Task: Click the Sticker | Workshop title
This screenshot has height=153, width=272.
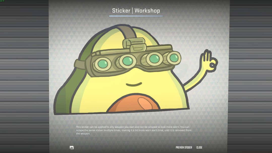Action: coord(136,11)
